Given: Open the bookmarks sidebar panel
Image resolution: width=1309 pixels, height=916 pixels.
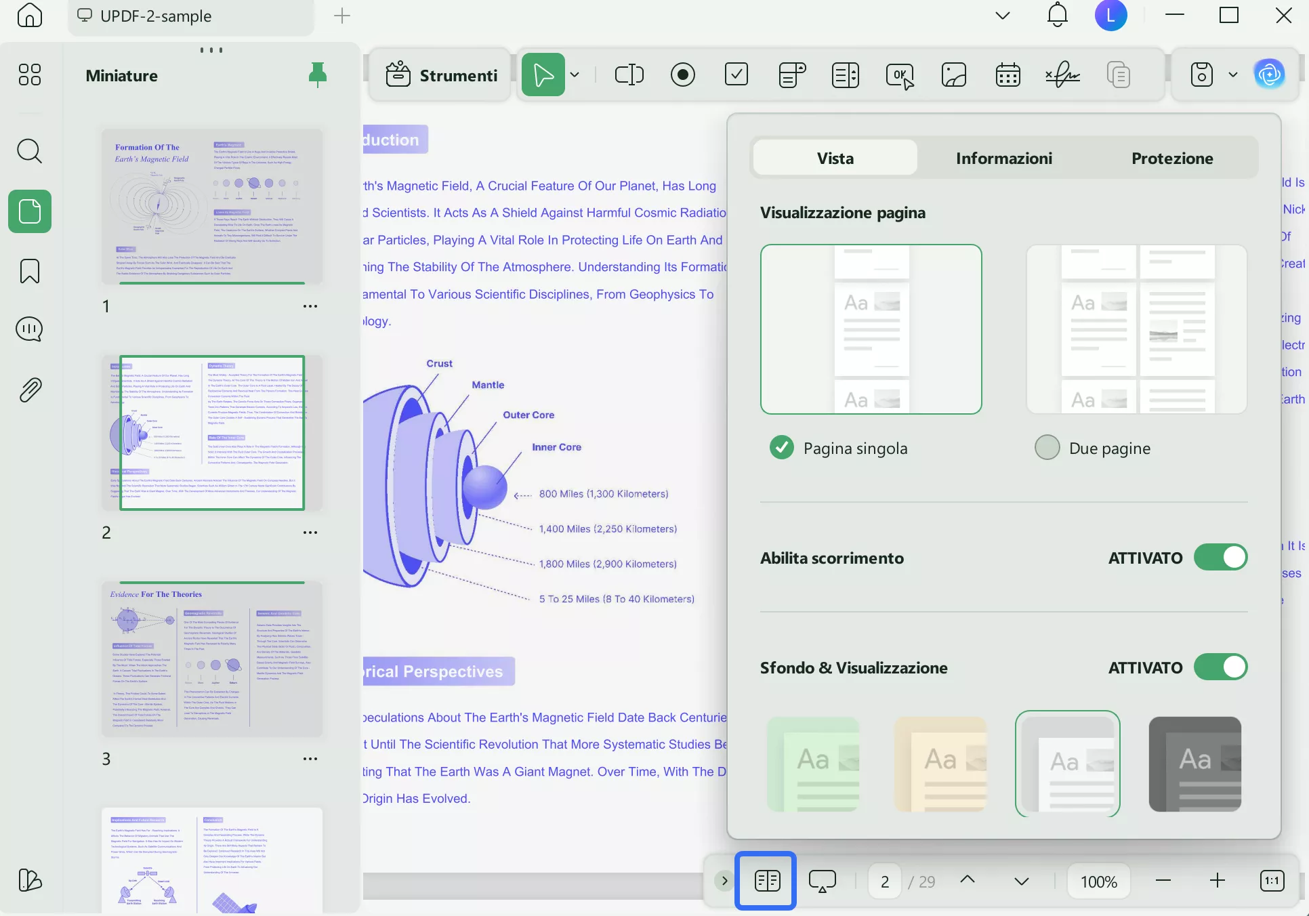Looking at the screenshot, I should (x=29, y=271).
